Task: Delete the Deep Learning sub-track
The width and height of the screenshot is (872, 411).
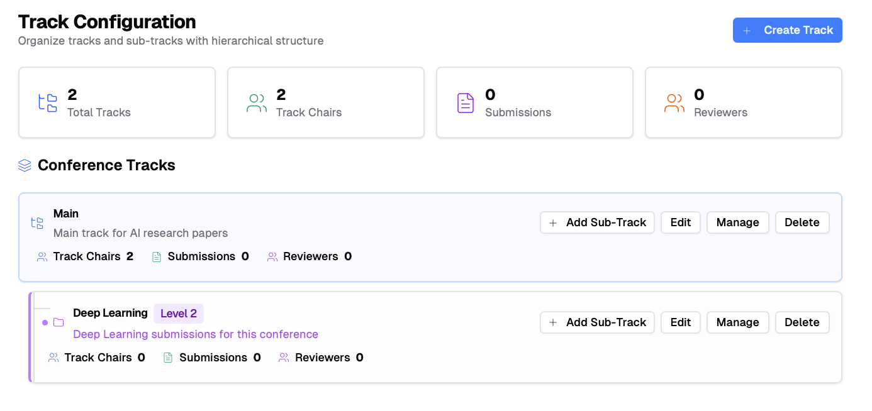Action: coord(802,322)
